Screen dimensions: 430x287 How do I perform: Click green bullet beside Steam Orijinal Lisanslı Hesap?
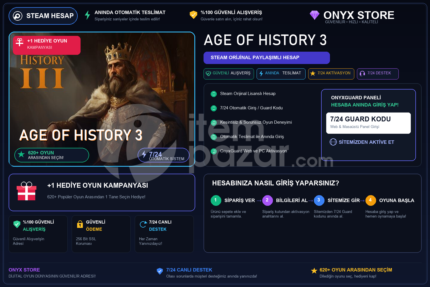[214, 94]
